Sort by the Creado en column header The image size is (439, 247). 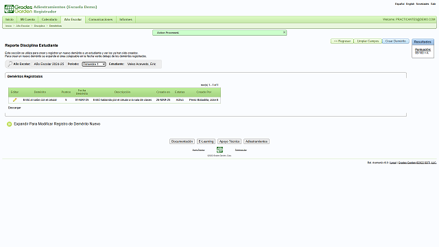point(163,92)
